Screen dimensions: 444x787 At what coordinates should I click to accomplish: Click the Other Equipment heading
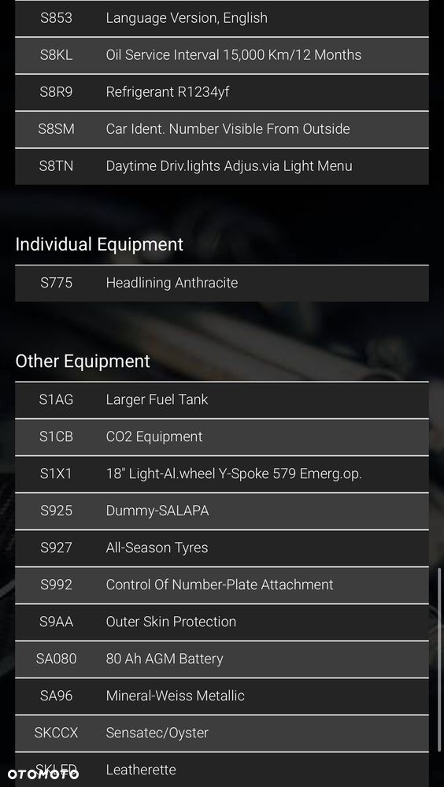pyautogui.click(x=83, y=362)
